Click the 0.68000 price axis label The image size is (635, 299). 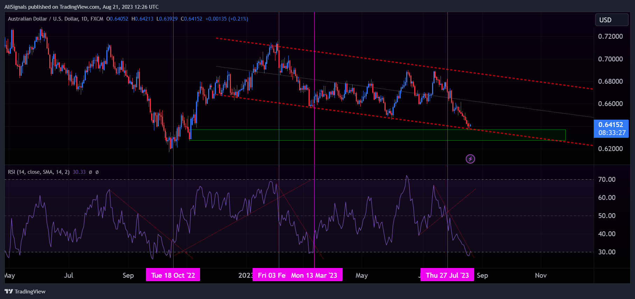[x=611, y=81]
